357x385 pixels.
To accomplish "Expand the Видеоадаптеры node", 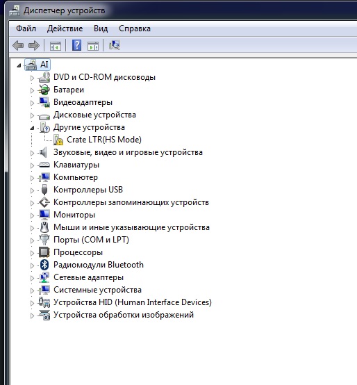I will coord(32,103).
